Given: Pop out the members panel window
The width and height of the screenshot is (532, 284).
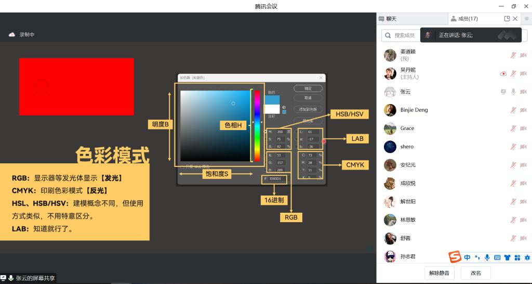Looking at the screenshot, I should click(507, 19).
